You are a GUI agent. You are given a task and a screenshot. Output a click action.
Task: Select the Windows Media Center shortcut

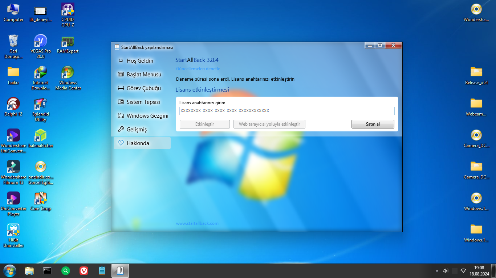(68, 78)
